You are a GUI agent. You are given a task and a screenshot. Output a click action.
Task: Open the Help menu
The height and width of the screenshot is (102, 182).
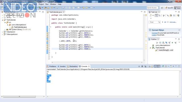click(x=59, y=4)
